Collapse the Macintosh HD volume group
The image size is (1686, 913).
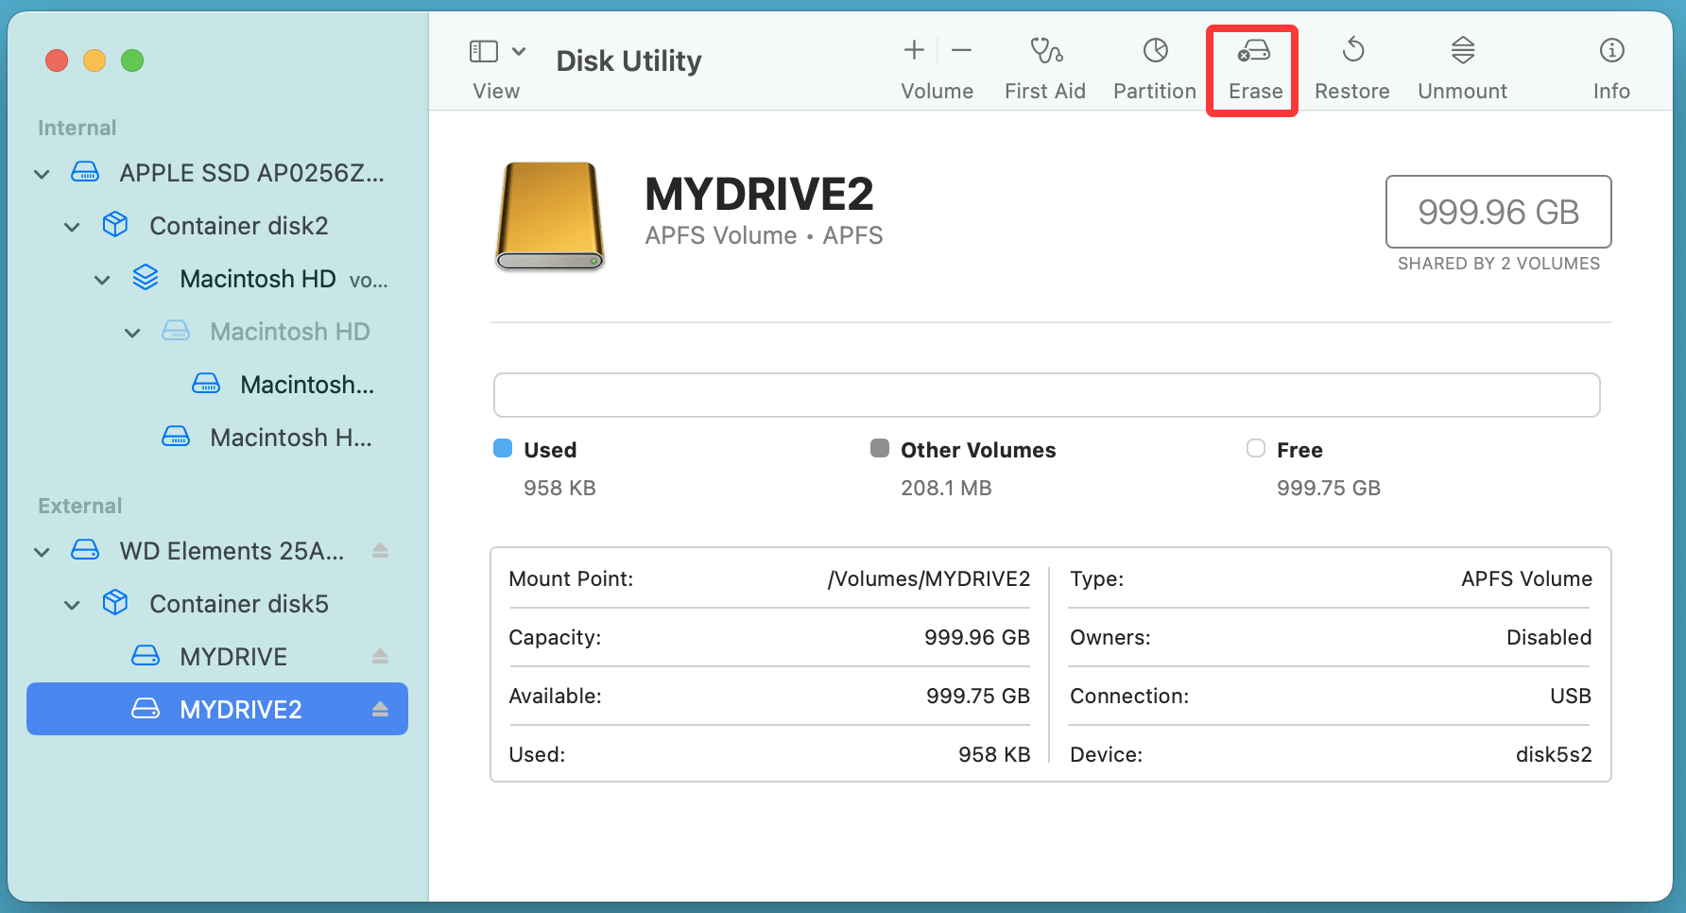[x=102, y=278]
